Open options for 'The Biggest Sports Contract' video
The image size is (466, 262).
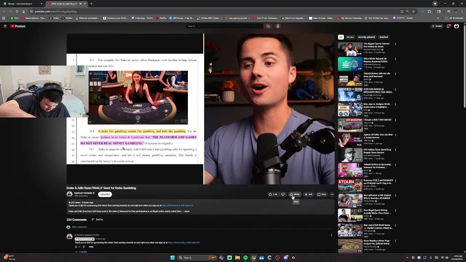coord(395,44)
